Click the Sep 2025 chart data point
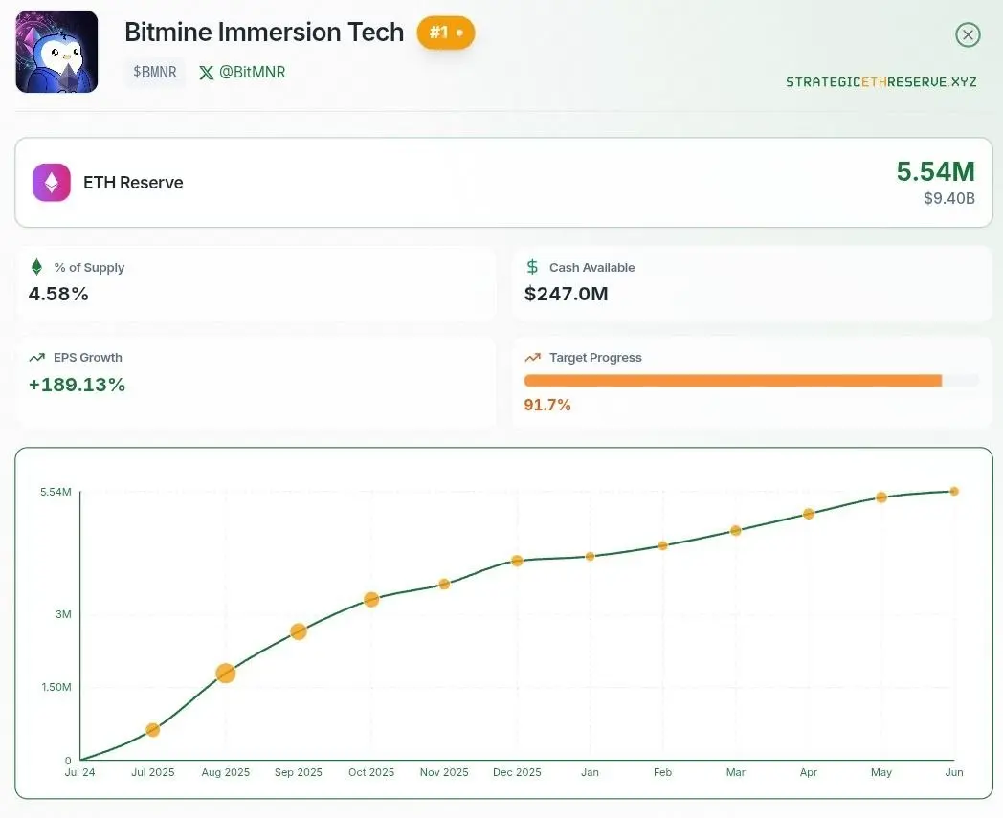1003x818 pixels. (298, 631)
